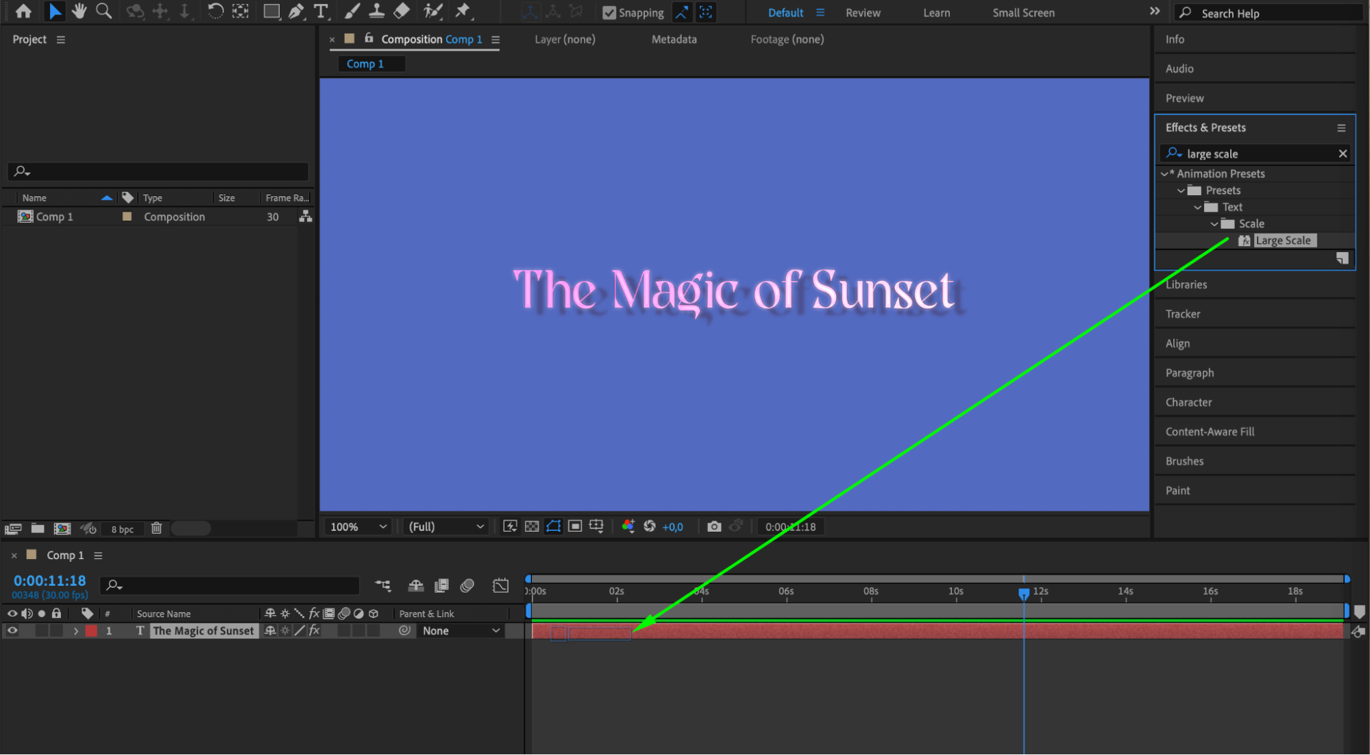Select the Hand tool

[x=79, y=11]
